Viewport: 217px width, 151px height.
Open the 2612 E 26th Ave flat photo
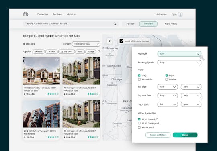click(x=41, y=114)
